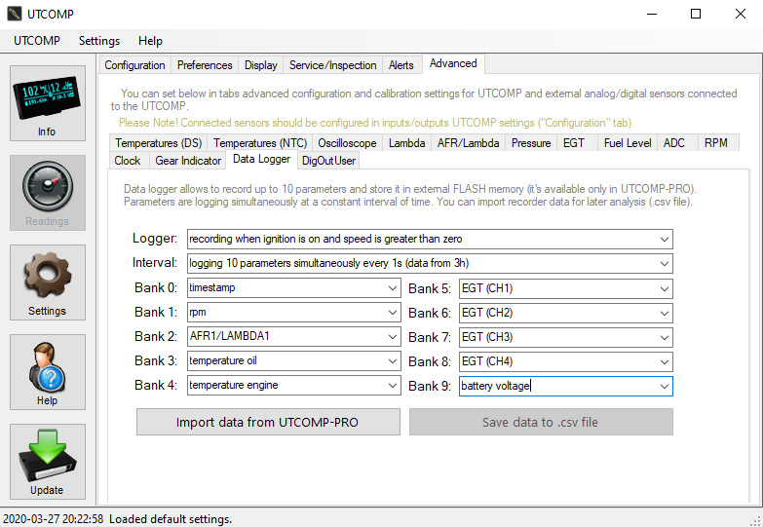Click the status bar Loaded default settings message
Screen dimensions: 763x527
pos(171,519)
